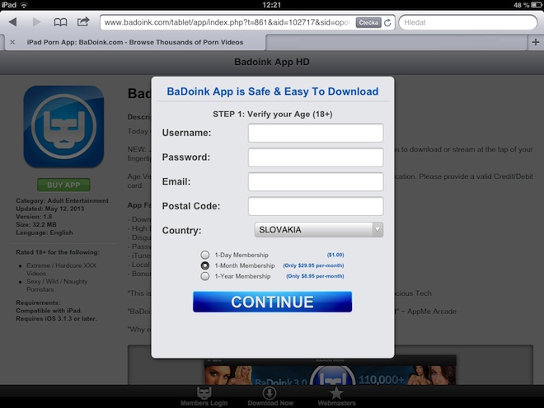Open the Country SLOVAKIA dropdown
Screen dimensions: 544x408
(318, 230)
